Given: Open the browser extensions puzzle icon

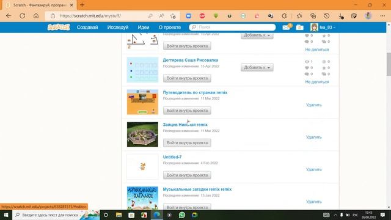Looking at the screenshot, I should pyautogui.click(x=284, y=16).
